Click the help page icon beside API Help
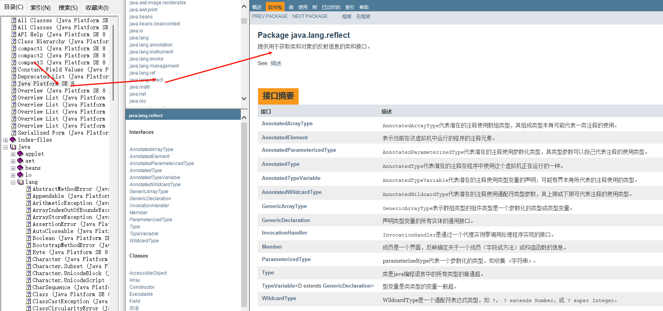This screenshot has height=311, width=663. [x=14, y=34]
